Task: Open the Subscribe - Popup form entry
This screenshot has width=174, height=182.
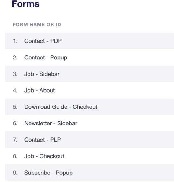Action: tap(90, 173)
